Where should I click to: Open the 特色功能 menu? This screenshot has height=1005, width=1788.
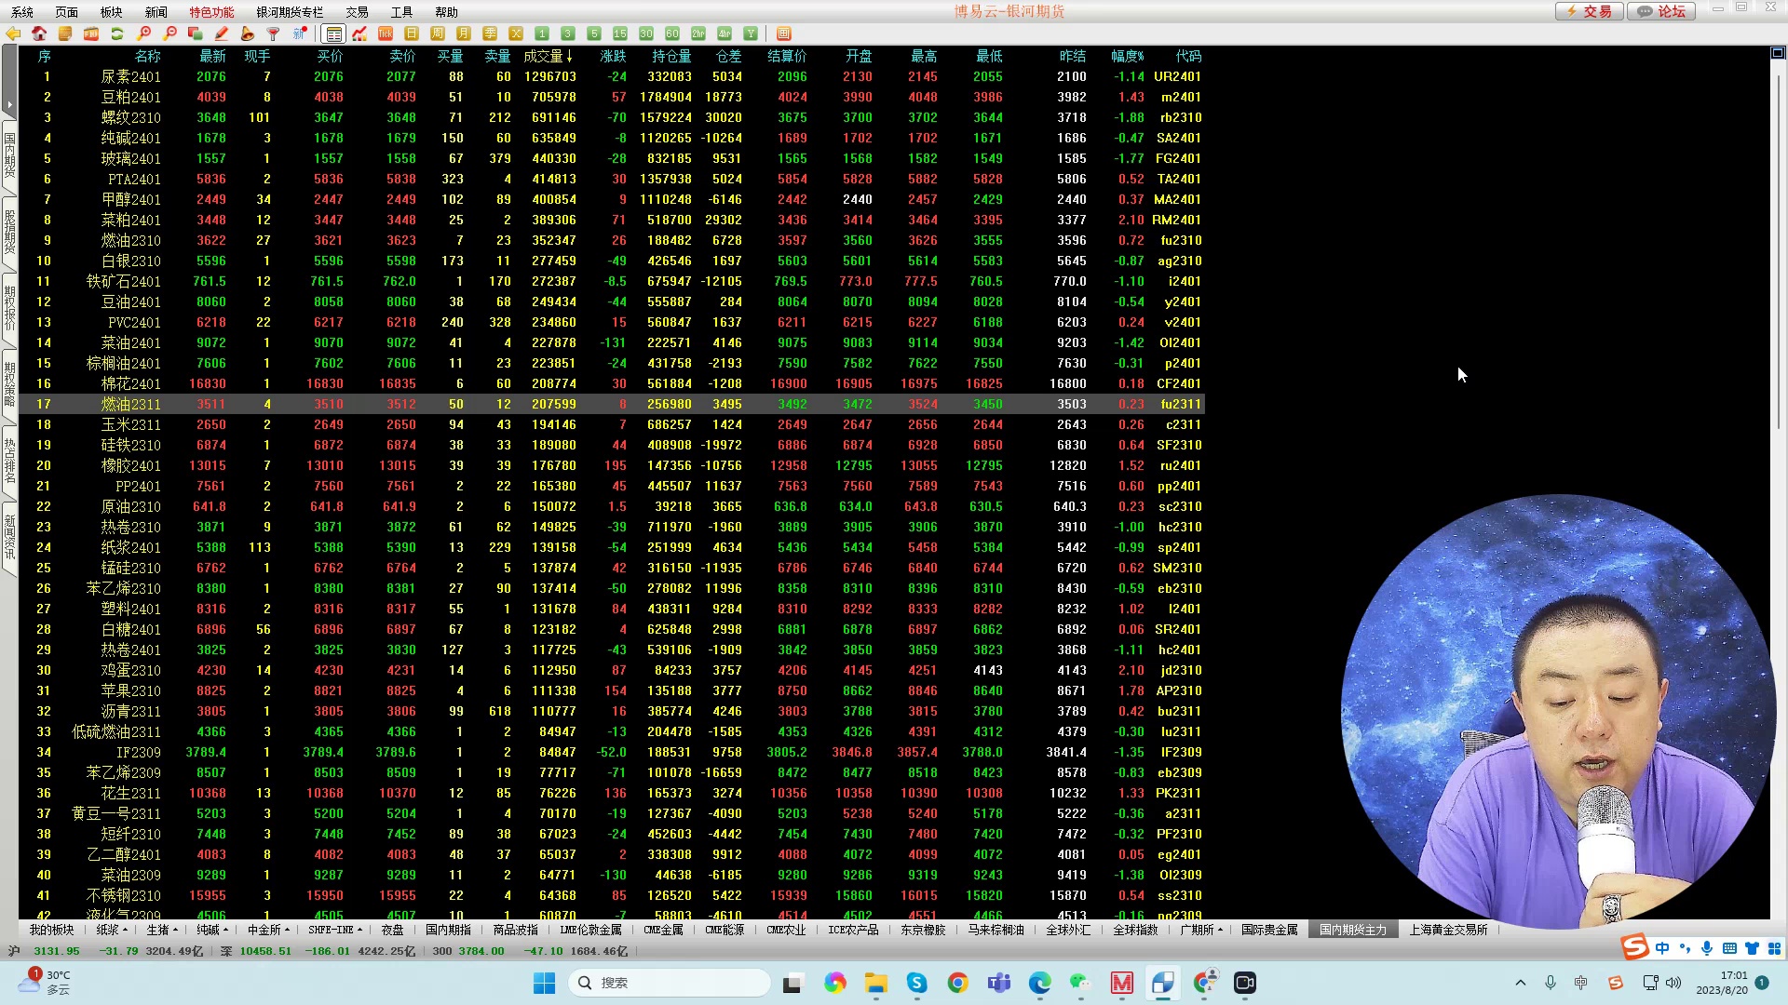[x=211, y=12]
